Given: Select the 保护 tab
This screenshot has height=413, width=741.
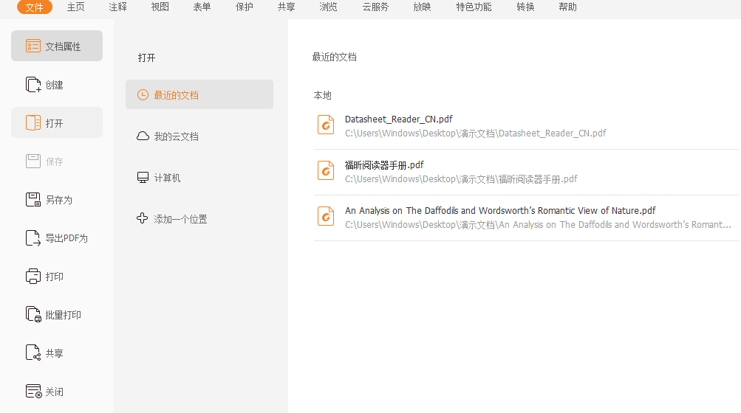Looking at the screenshot, I should [245, 7].
